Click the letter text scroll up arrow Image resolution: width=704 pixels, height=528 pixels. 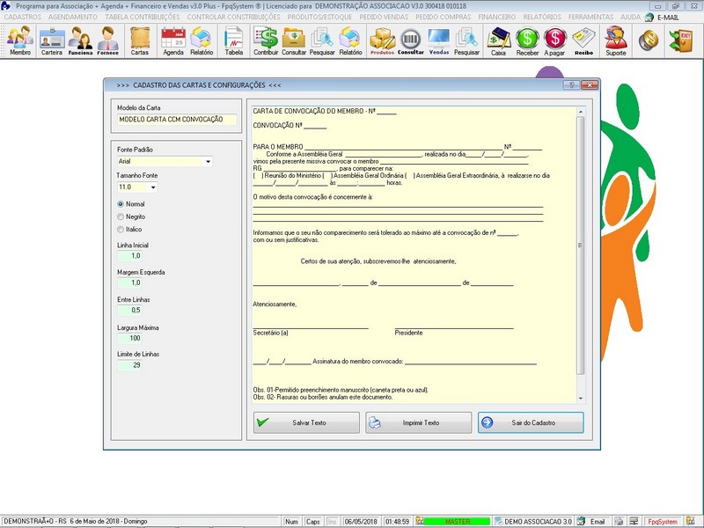(581, 112)
